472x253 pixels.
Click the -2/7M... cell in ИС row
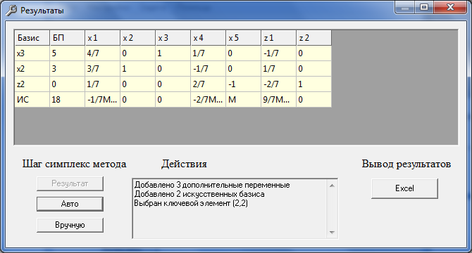[x=208, y=100]
